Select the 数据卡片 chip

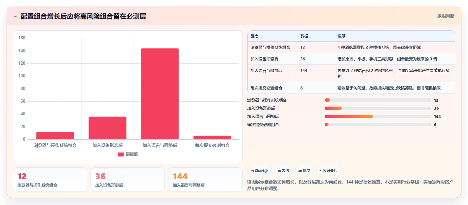pos(328,171)
